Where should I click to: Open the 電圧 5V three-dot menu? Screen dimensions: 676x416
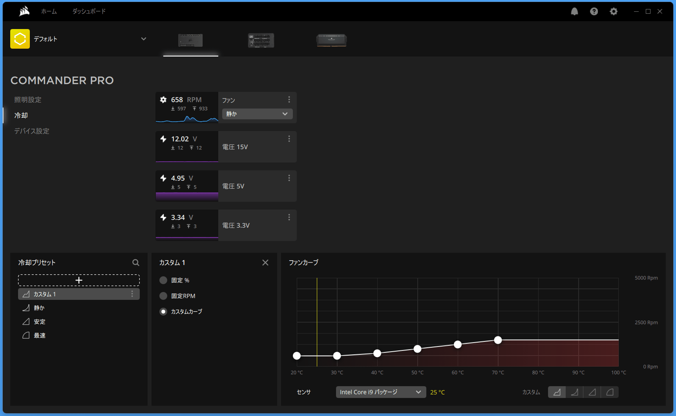tap(289, 178)
